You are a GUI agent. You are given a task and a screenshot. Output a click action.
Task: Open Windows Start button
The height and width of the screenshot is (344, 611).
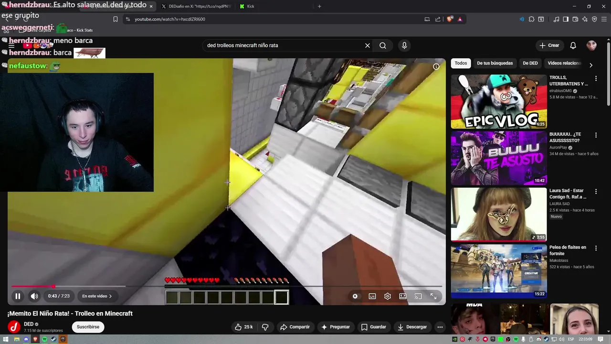click(x=6, y=339)
